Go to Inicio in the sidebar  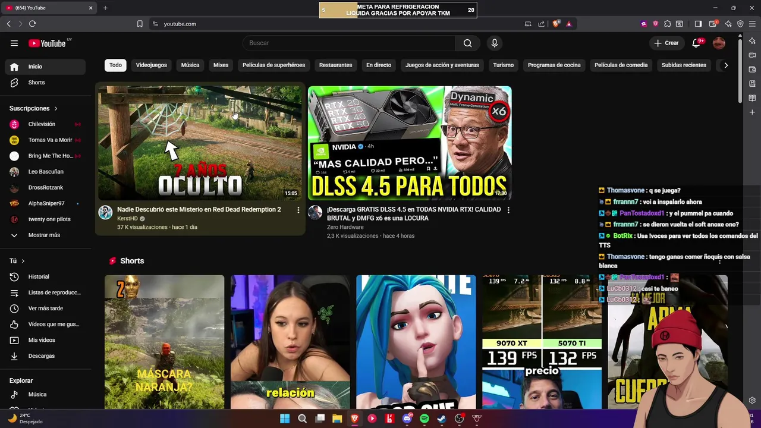click(x=45, y=67)
